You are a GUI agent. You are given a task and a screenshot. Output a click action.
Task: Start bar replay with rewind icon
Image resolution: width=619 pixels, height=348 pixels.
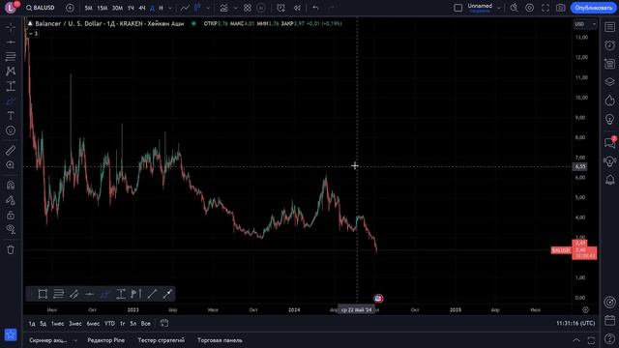(297, 8)
